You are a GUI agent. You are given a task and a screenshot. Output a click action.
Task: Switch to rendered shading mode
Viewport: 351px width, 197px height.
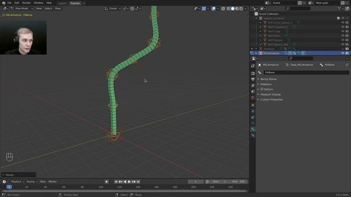pos(241,9)
